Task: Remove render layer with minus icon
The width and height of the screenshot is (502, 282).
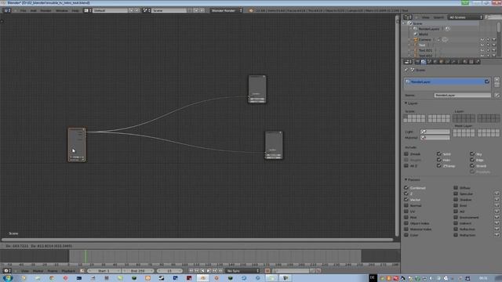Action: pos(497,85)
